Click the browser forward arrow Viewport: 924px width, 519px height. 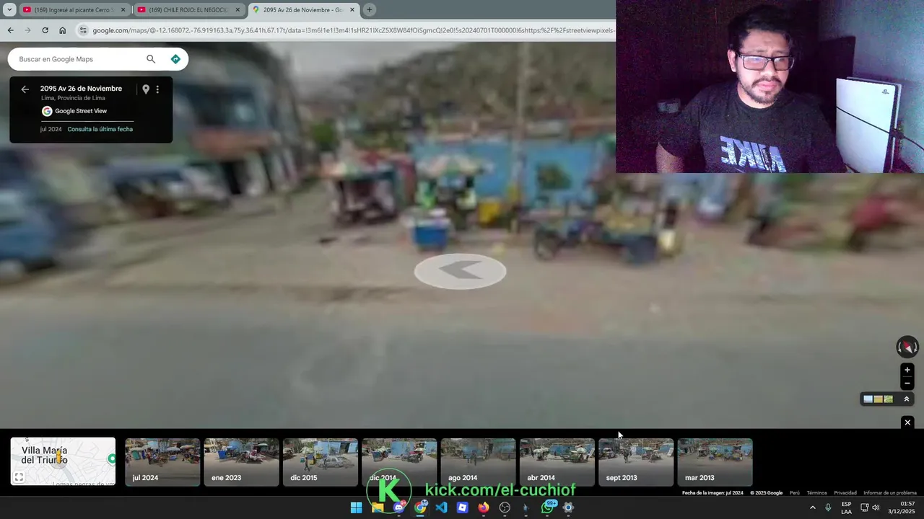click(x=27, y=30)
